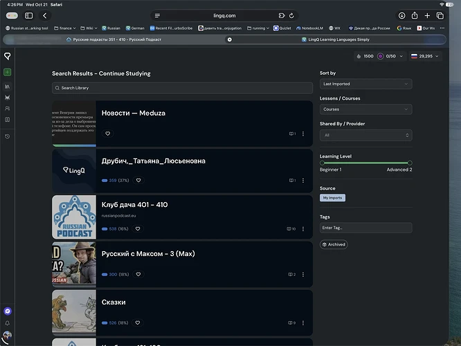Open the history clock icon in the sidebar

[x=8, y=136]
